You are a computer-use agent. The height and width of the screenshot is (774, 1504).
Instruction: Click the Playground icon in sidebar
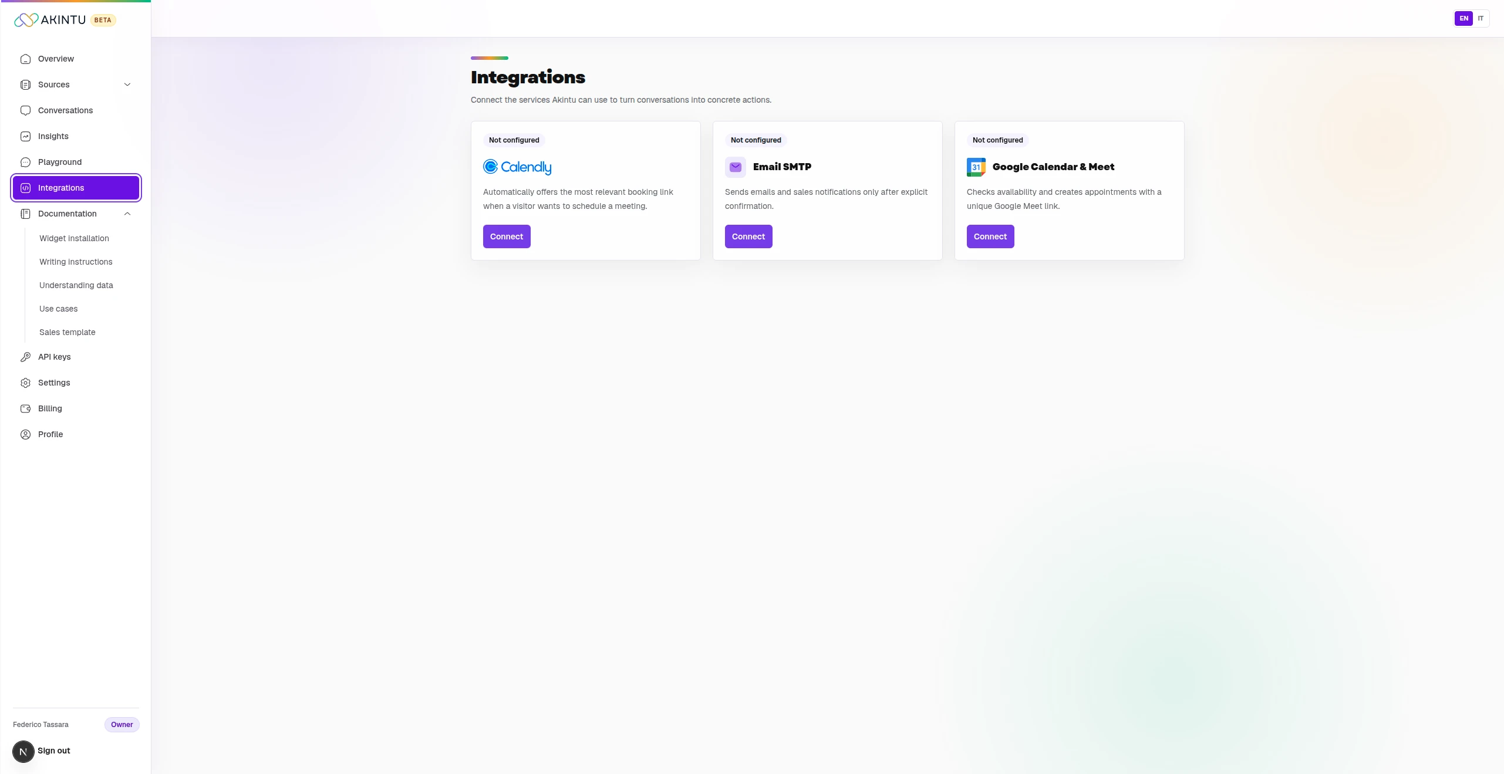25,162
